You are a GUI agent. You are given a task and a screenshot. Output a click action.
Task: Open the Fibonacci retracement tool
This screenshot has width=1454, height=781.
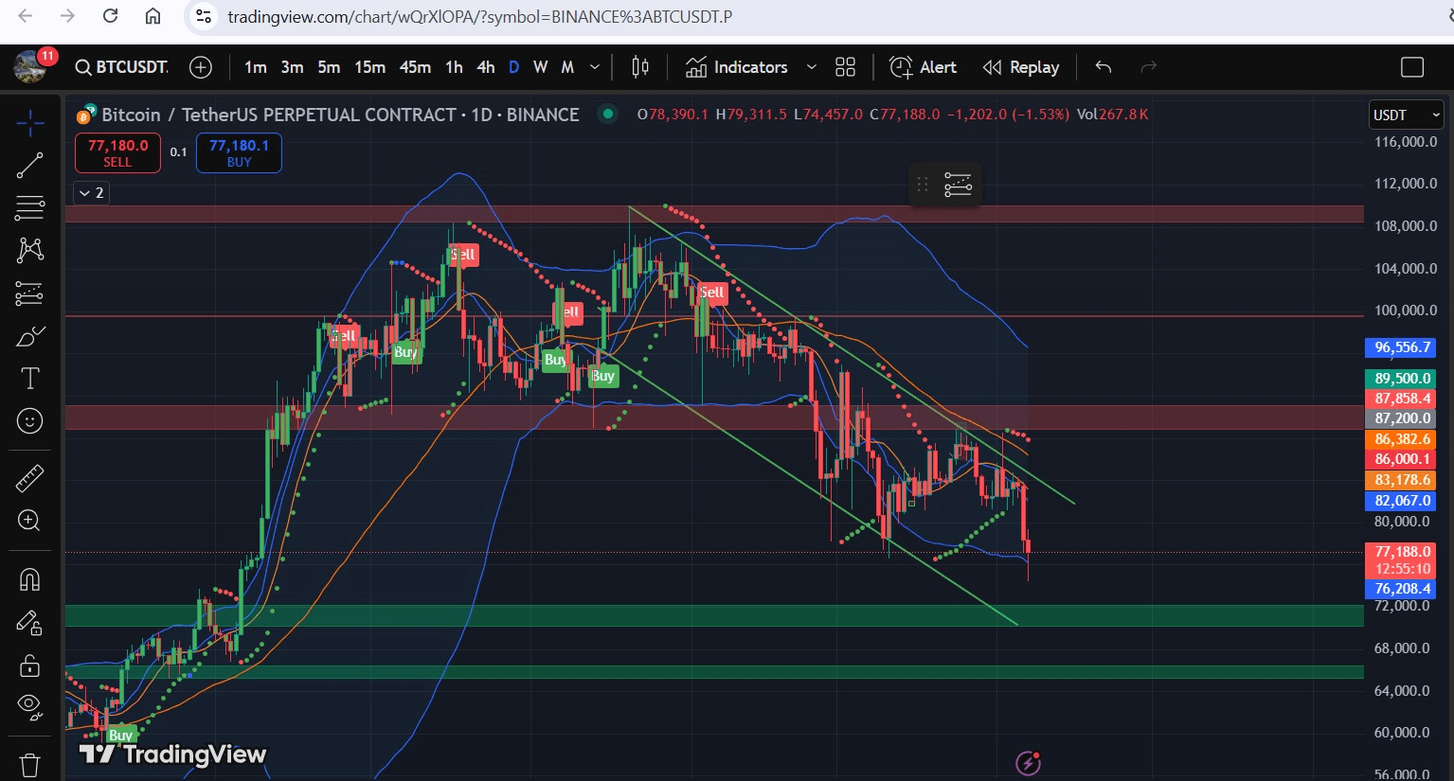29,207
